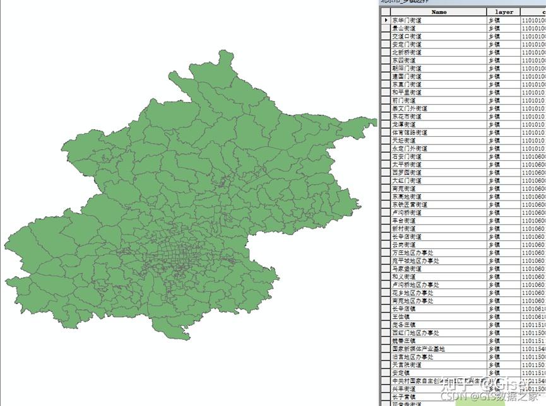Viewport: 546px width, 406px height.
Task: Select the 右安门街道 cell
Action: pos(439,156)
